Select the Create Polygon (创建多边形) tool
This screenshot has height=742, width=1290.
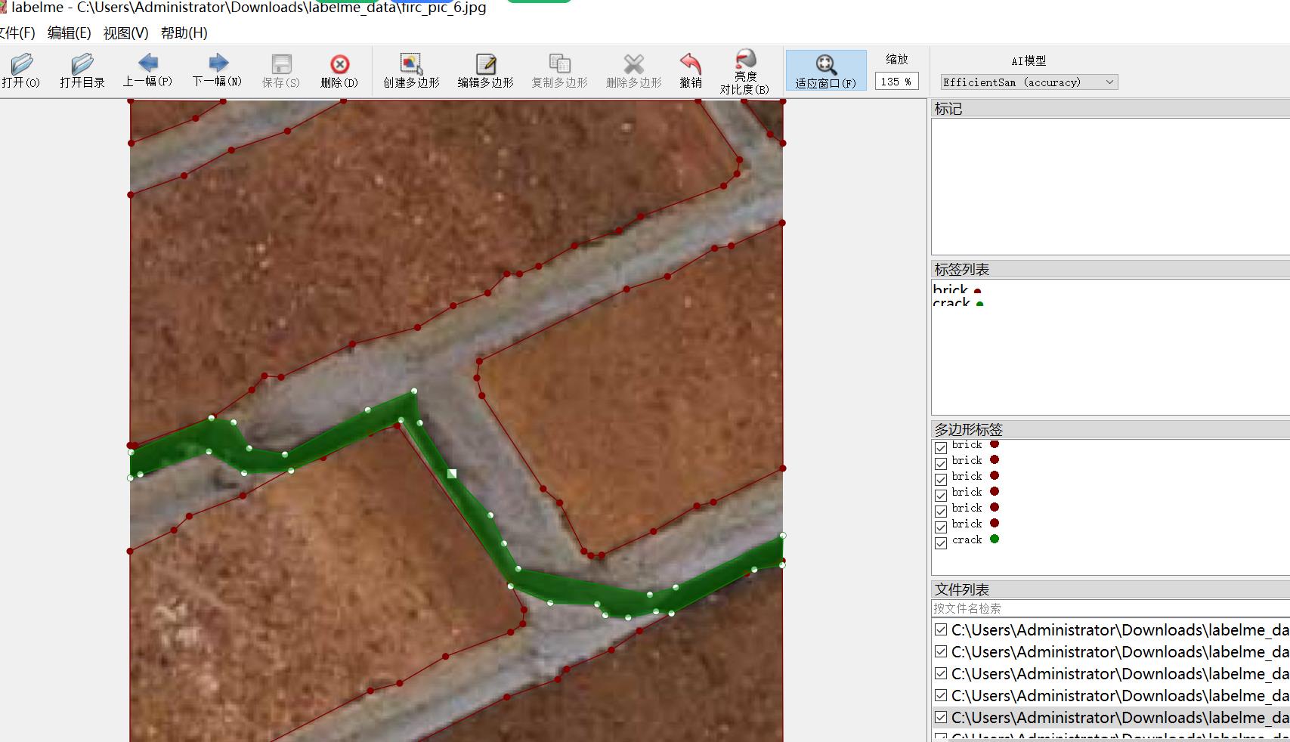[411, 63]
